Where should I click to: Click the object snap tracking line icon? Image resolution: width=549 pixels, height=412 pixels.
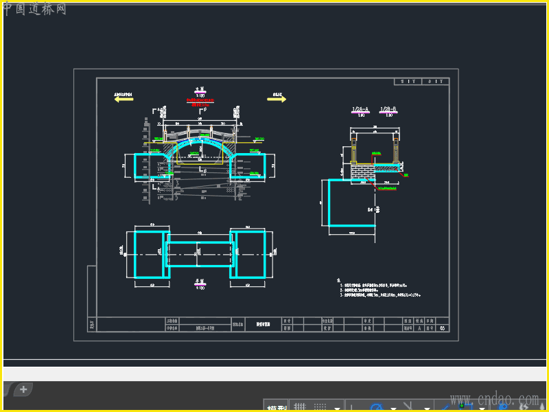click(x=445, y=407)
